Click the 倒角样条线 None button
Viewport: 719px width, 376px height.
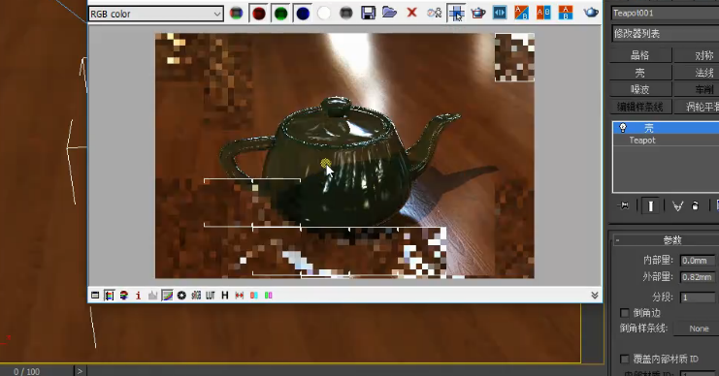697,329
